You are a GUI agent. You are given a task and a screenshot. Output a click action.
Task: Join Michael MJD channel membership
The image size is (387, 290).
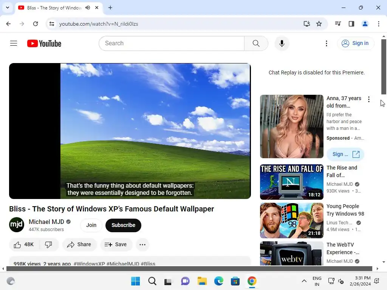(91, 225)
